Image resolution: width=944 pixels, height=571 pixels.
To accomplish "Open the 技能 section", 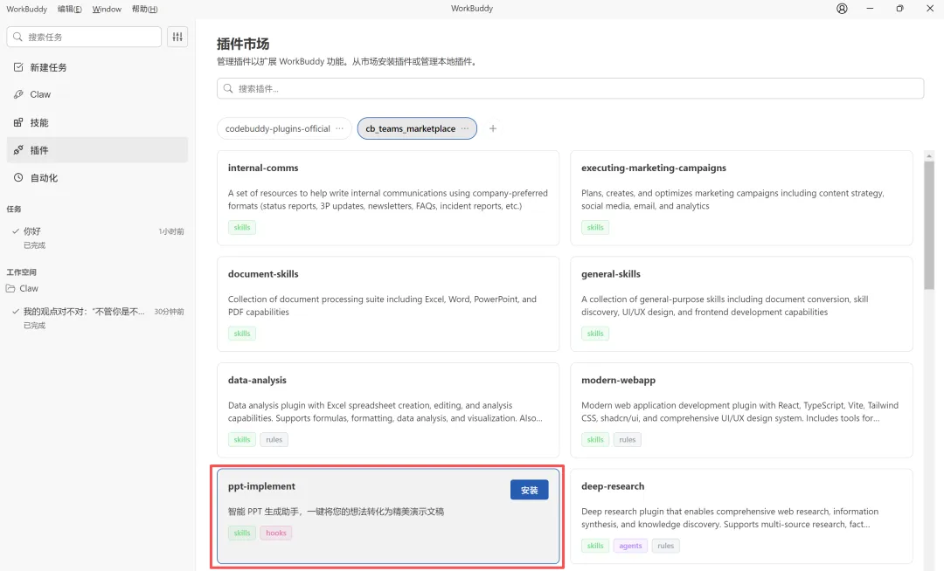I will tap(98, 122).
